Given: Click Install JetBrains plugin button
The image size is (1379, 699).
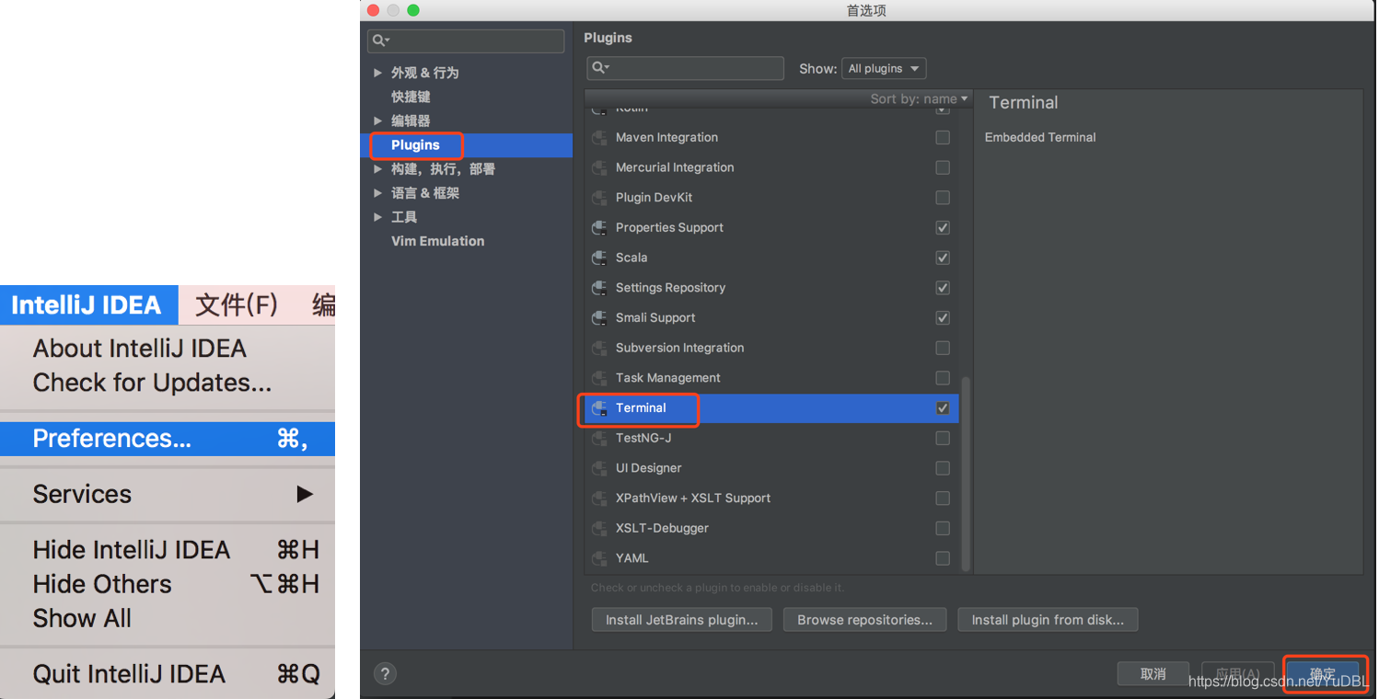Looking at the screenshot, I should click(682, 620).
